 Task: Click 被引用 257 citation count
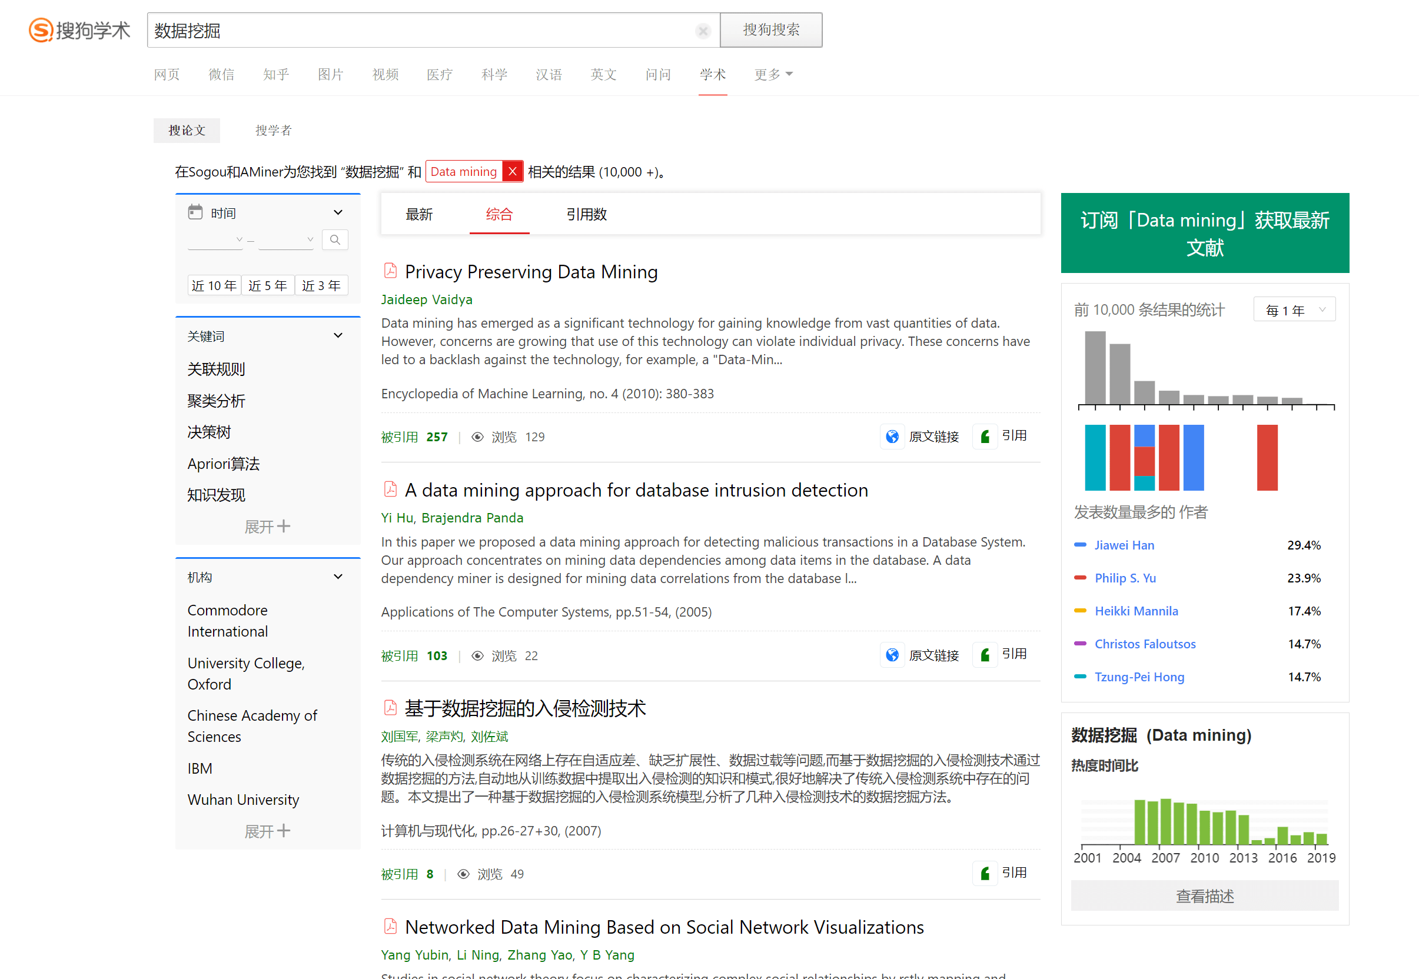point(414,437)
